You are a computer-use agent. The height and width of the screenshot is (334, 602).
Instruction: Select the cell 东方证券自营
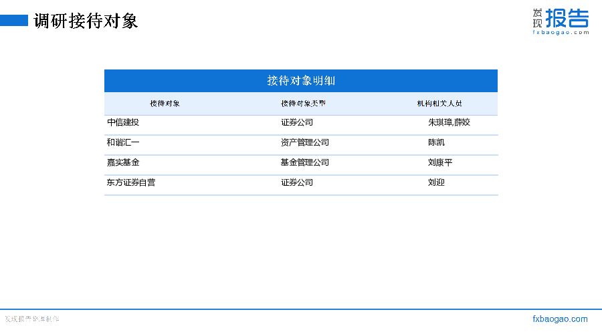(131, 182)
